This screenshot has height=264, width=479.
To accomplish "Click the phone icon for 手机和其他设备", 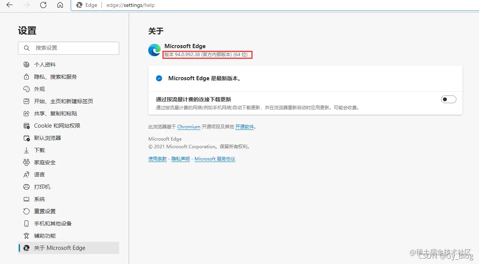I will coord(26,224).
